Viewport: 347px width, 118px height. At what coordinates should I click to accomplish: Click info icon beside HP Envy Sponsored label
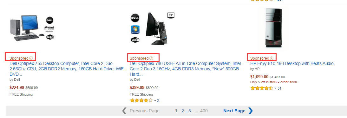click(x=272, y=58)
